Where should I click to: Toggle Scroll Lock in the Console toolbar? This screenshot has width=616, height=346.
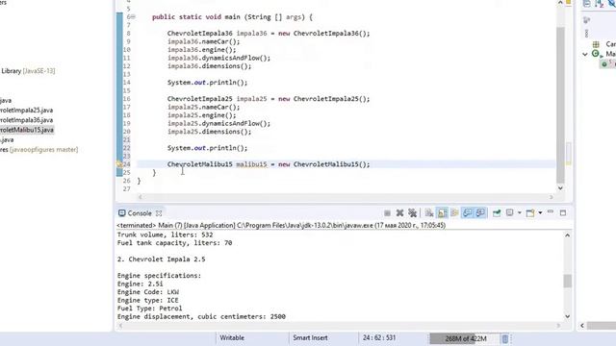pyautogui.click(x=442, y=213)
